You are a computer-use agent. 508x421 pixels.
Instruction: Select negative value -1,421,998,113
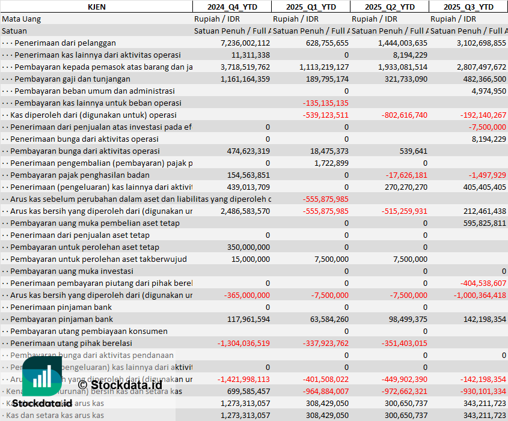point(243,379)
